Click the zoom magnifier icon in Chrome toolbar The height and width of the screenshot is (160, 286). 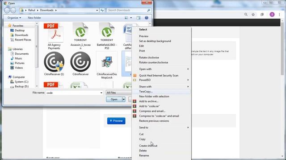point(246,15)
